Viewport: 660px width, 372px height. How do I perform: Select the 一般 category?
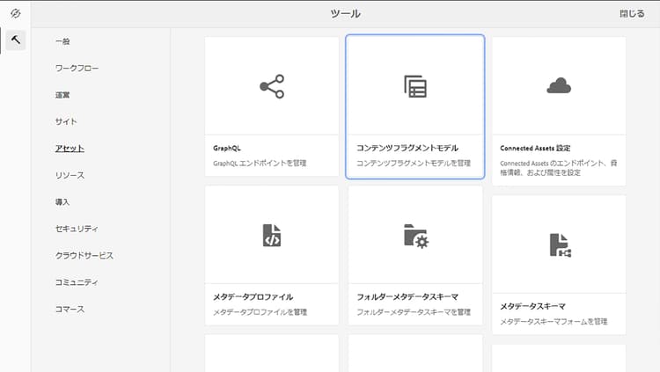point(62,41)
